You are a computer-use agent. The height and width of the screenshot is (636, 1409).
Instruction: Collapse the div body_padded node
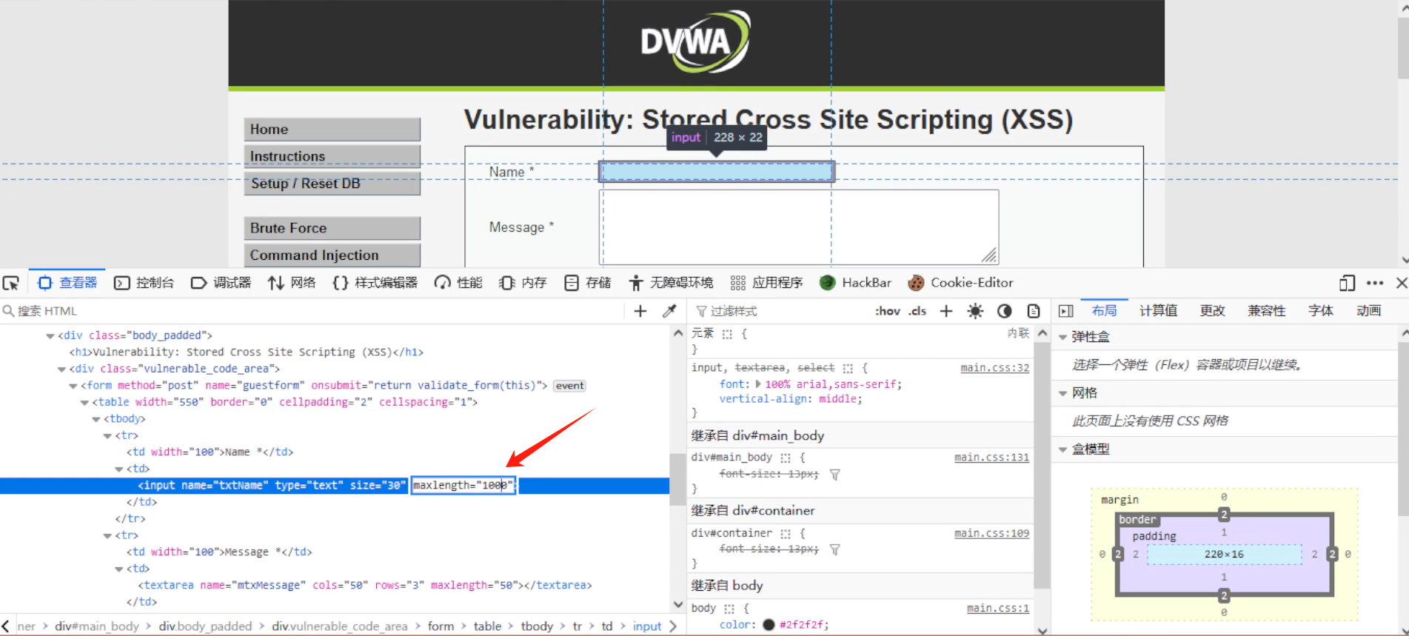[x=50, y=336]
